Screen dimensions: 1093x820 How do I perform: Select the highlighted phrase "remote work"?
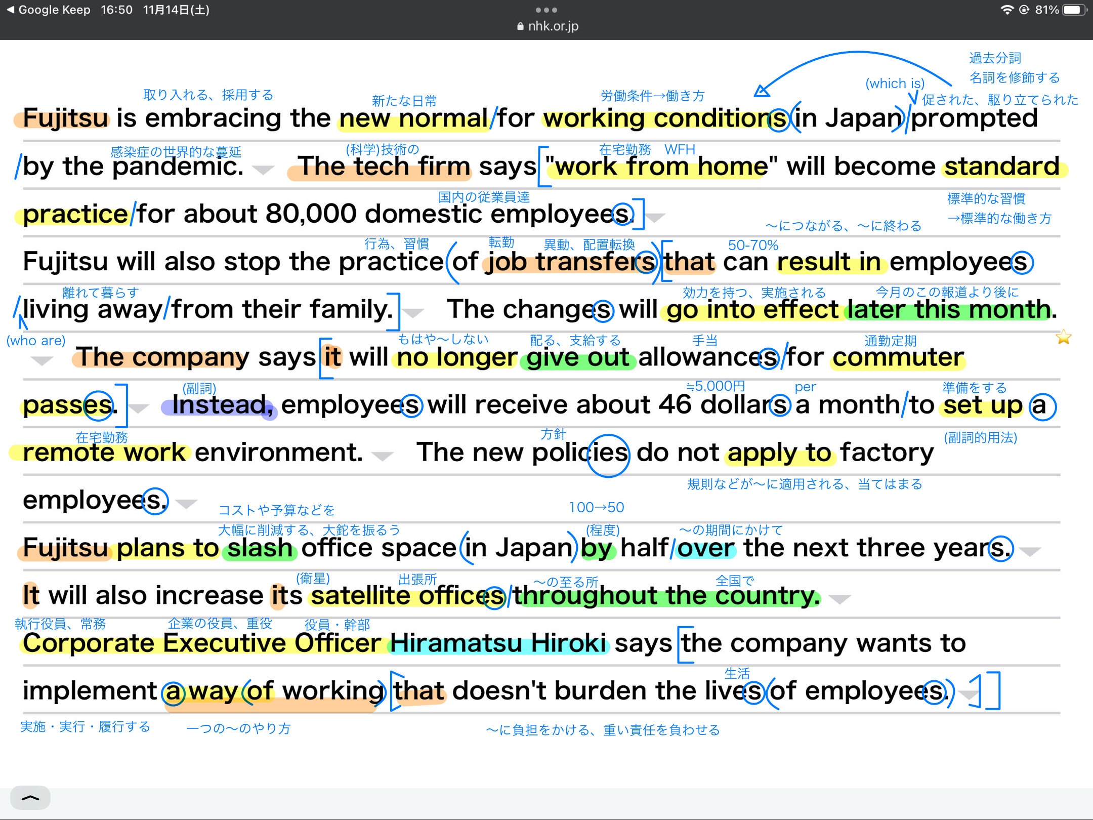(x=104, y=453)
